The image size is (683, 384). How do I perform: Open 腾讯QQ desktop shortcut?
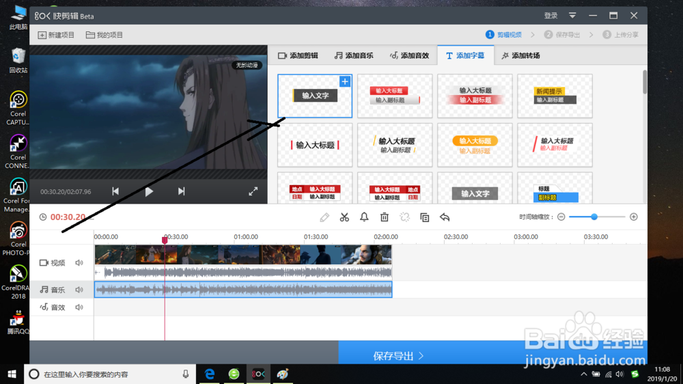pyautogui.click(x=18, y=322)
